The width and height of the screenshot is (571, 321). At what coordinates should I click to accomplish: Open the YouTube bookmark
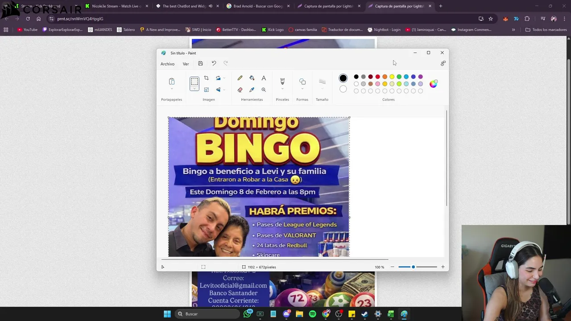click(28, 30)
